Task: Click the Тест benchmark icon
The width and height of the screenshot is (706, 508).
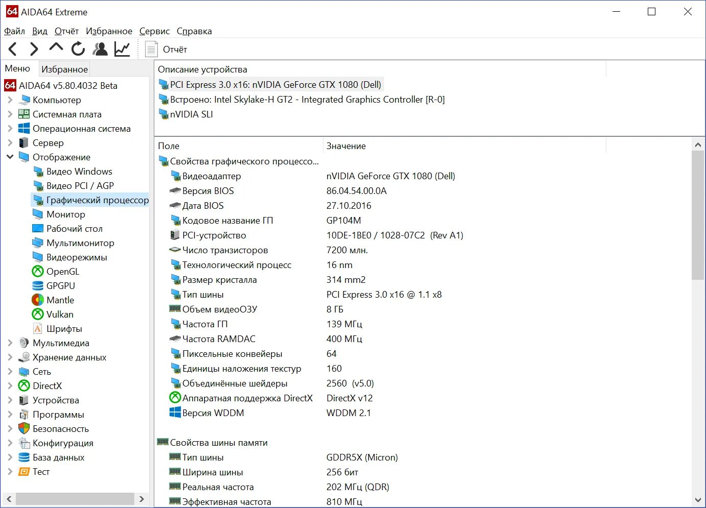Action: 24,472
